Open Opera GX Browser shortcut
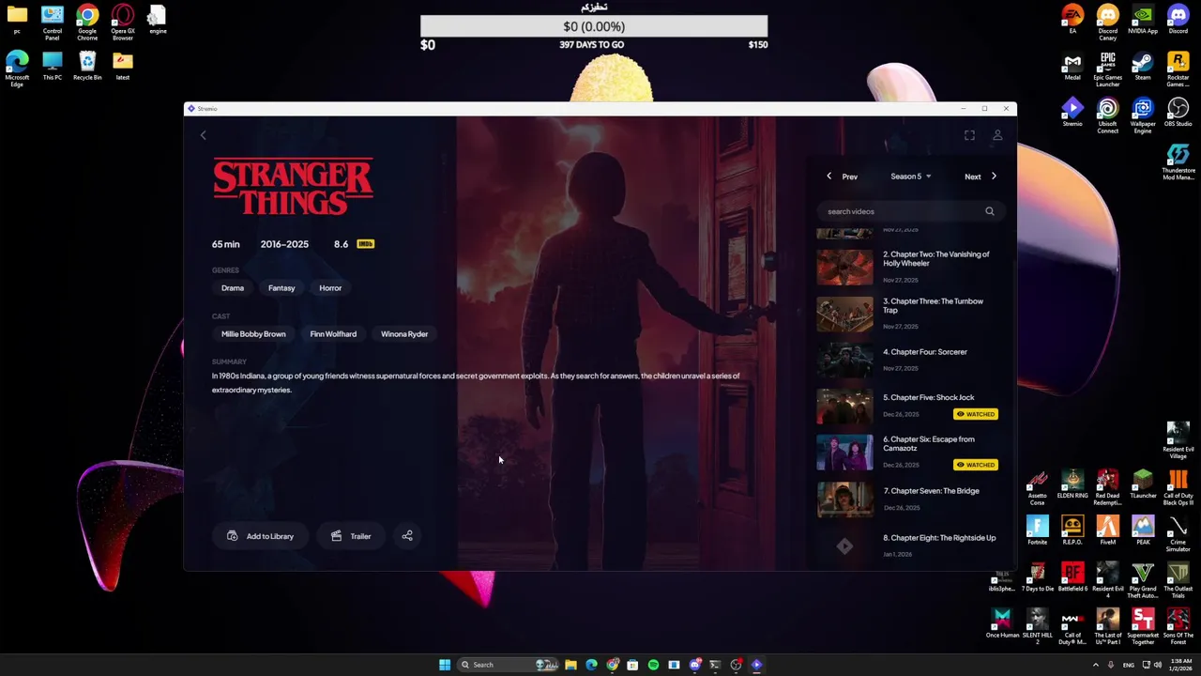Screen dimensions: 1201x676 (122, 23)
